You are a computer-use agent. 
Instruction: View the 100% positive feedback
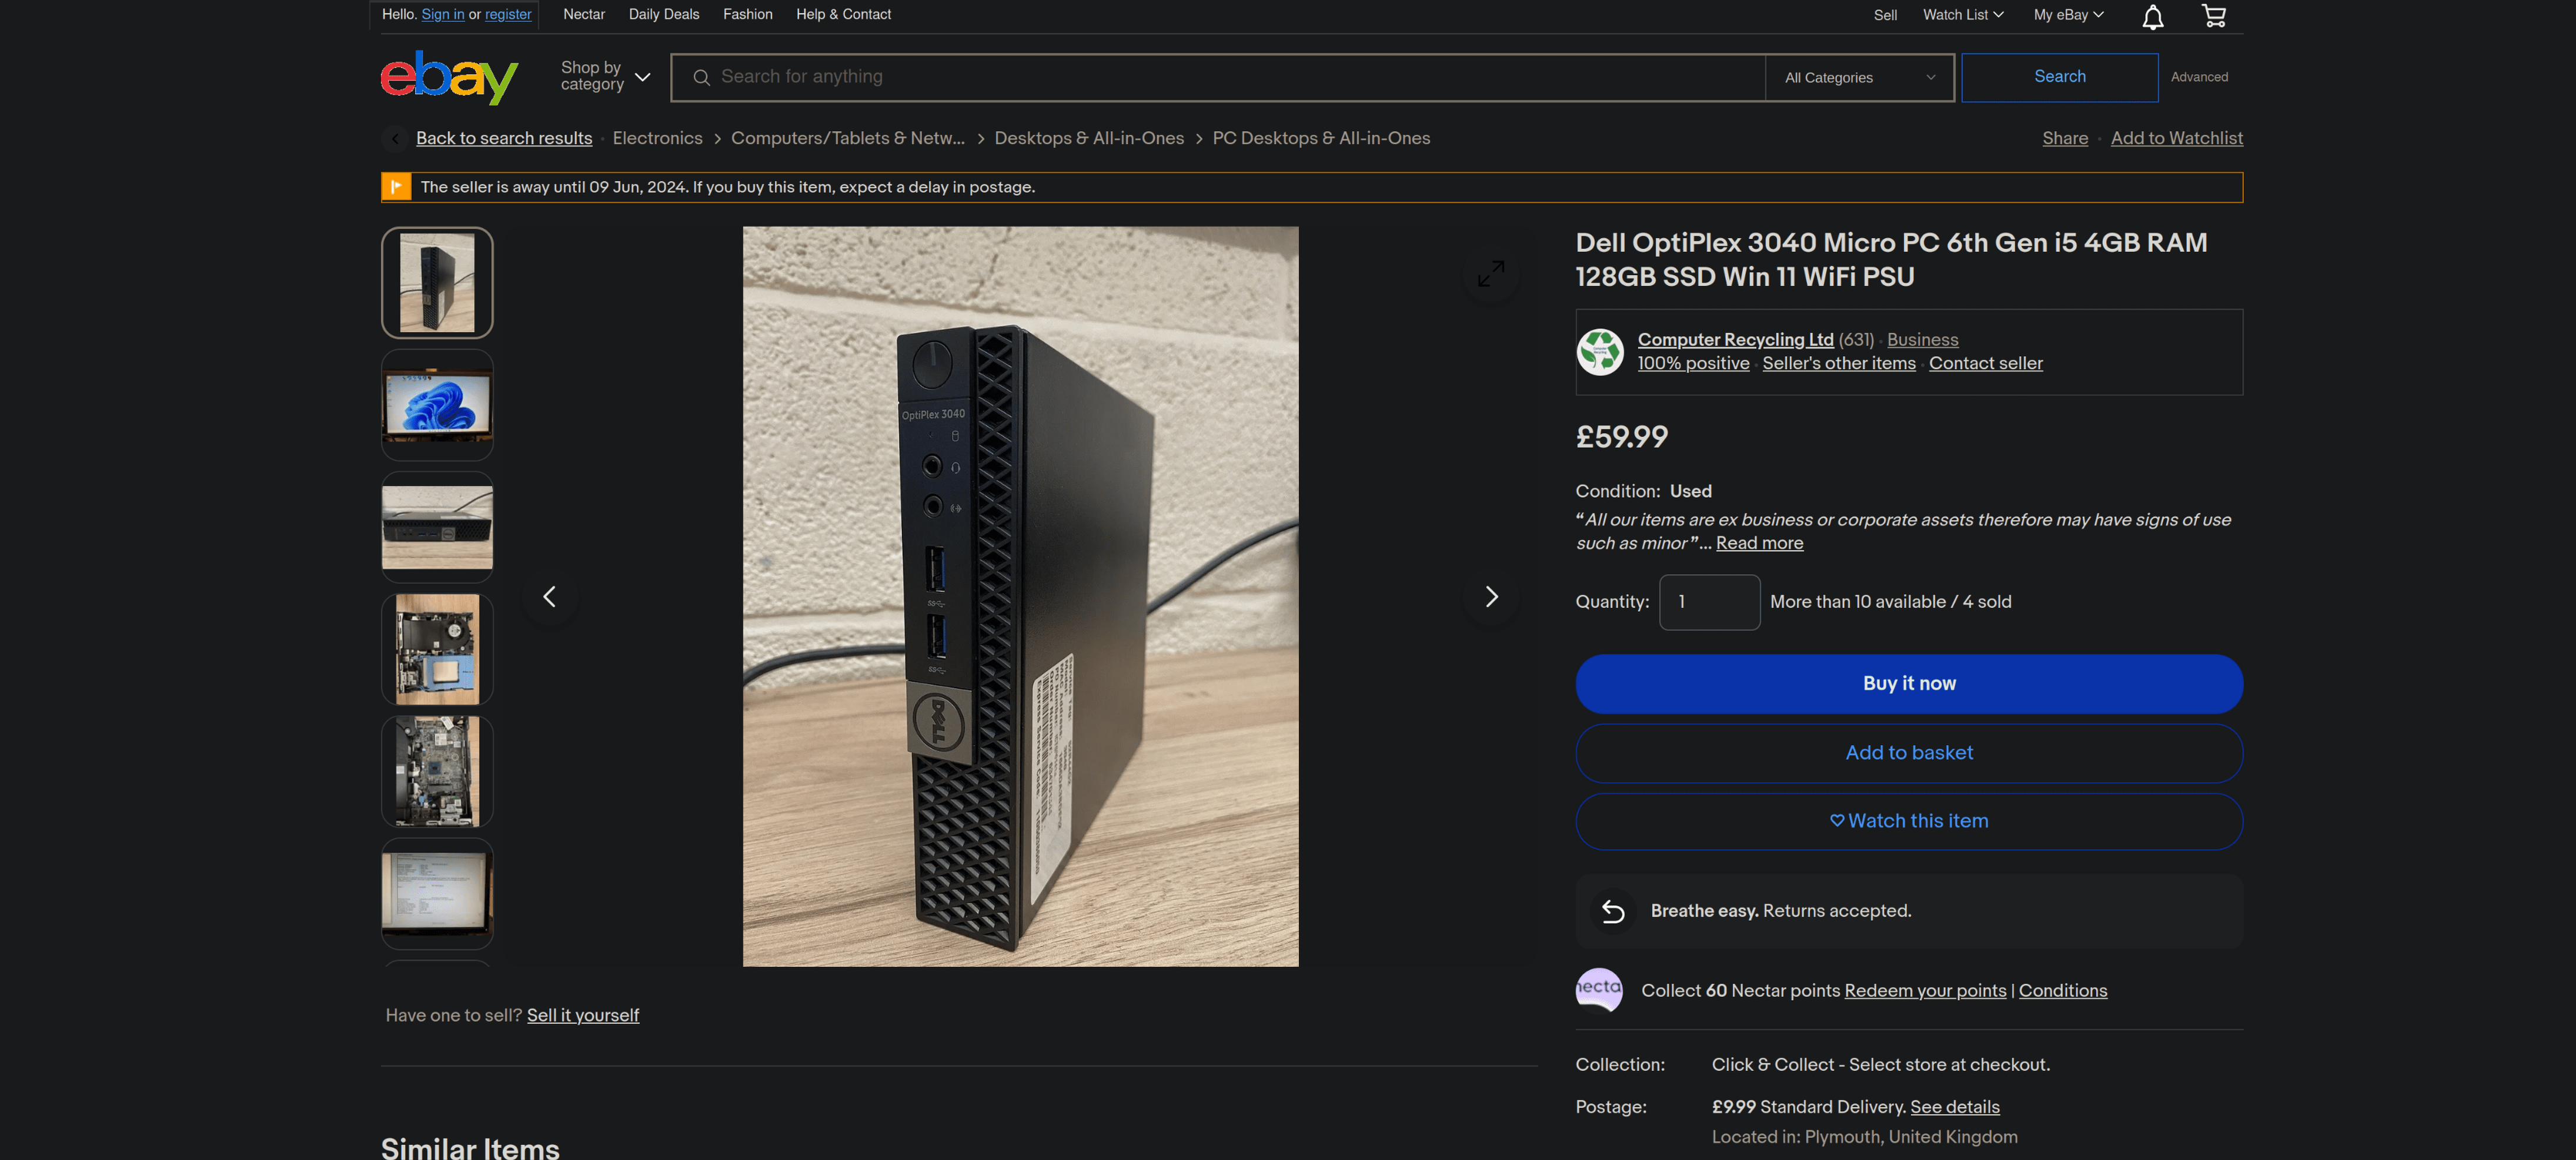pos(1693,364)
